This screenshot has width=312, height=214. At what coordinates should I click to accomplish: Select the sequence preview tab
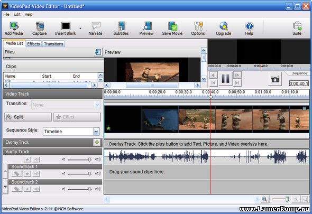pos(299,73)
